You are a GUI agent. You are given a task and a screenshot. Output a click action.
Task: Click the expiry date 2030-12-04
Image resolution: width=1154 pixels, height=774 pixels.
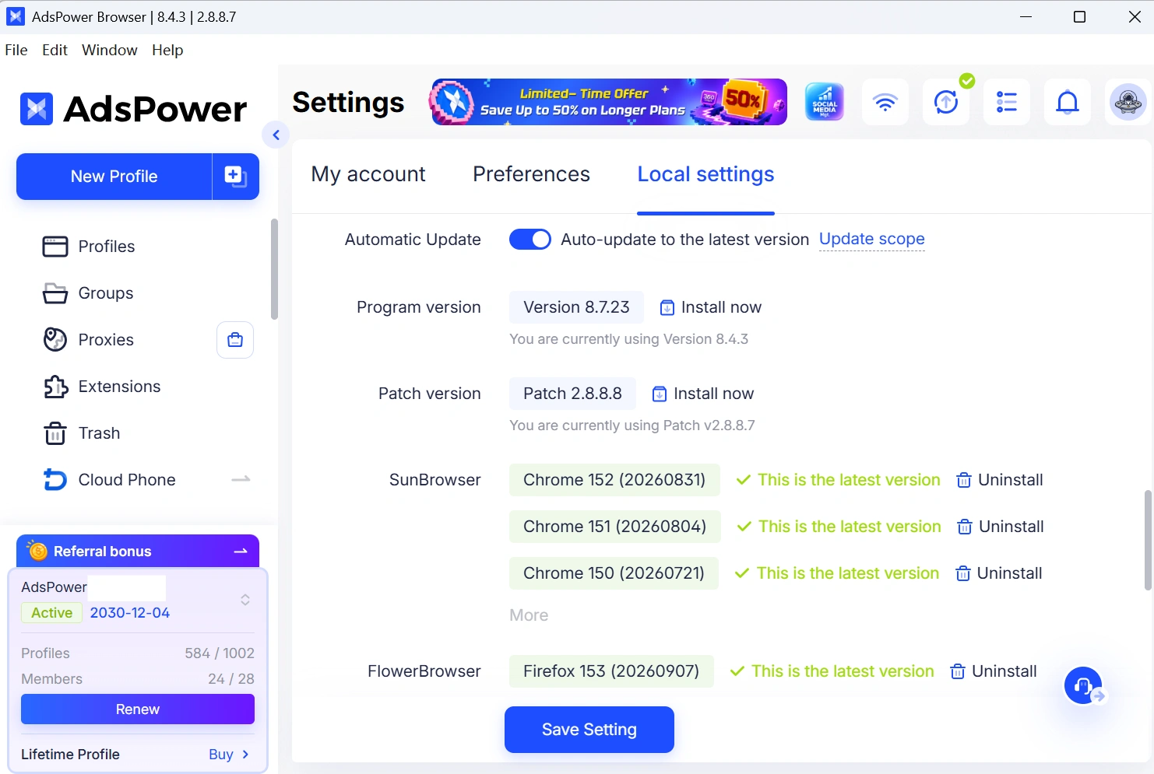coord(130,613)
